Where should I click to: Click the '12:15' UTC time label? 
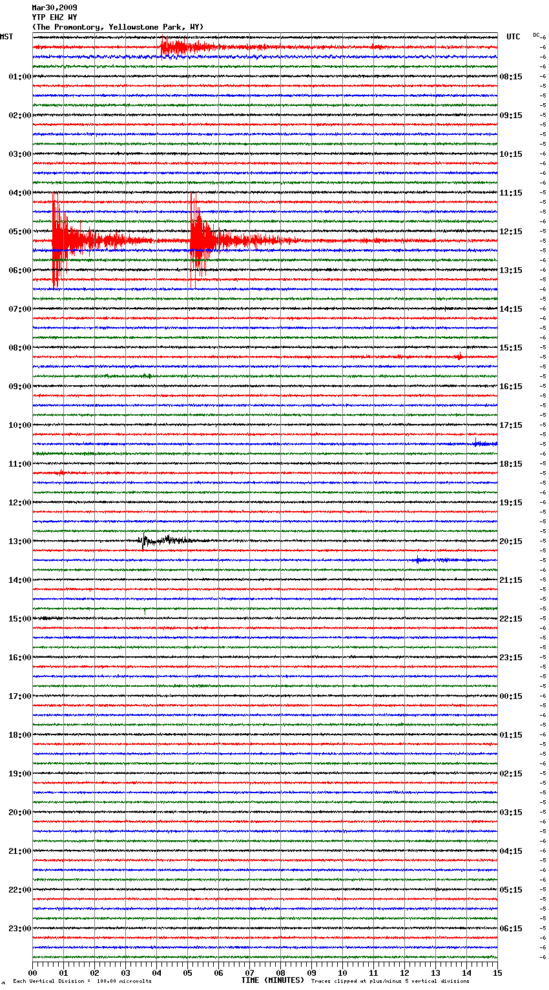coord(511,232)
